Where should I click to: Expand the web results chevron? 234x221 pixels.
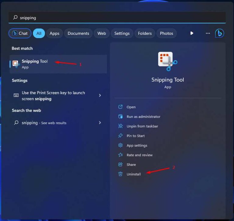pyautogui.click(x=100, y=123)
